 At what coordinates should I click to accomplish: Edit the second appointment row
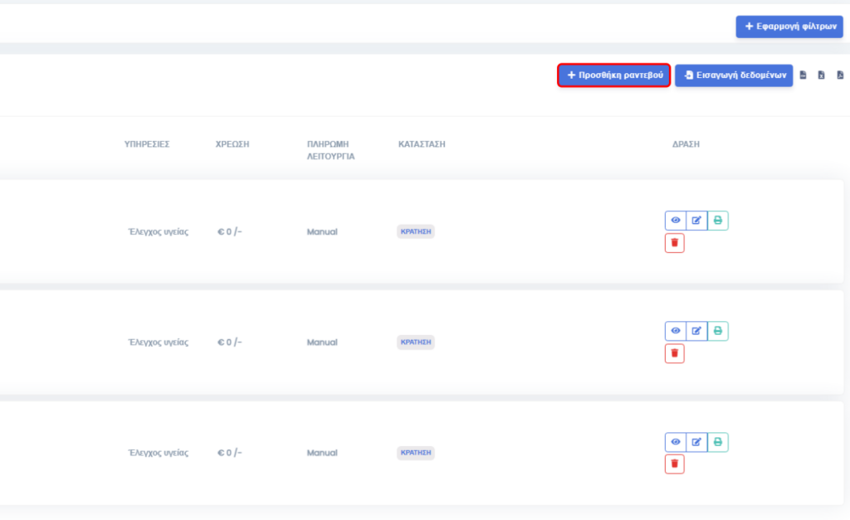pos(696,331)
